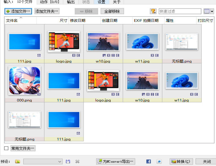Viewport: 216px width, 166px height.
Task: Sort by the 属性 column header
Action: pyautogui.click(x=181, y=21)
